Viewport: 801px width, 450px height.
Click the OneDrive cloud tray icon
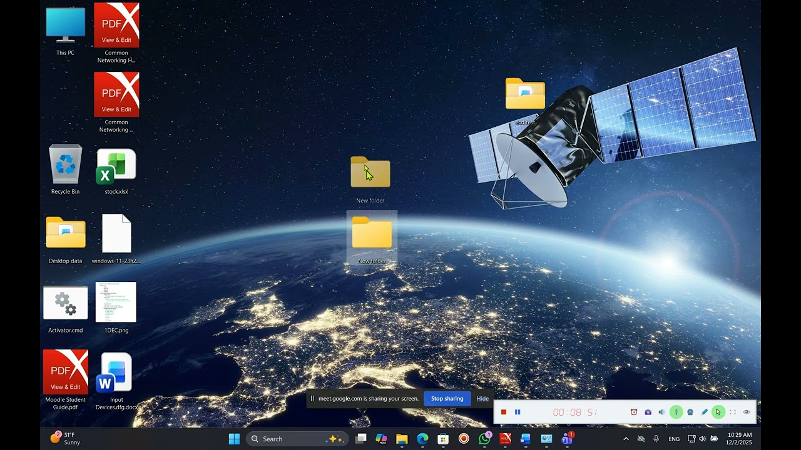[x=641, y=439]
